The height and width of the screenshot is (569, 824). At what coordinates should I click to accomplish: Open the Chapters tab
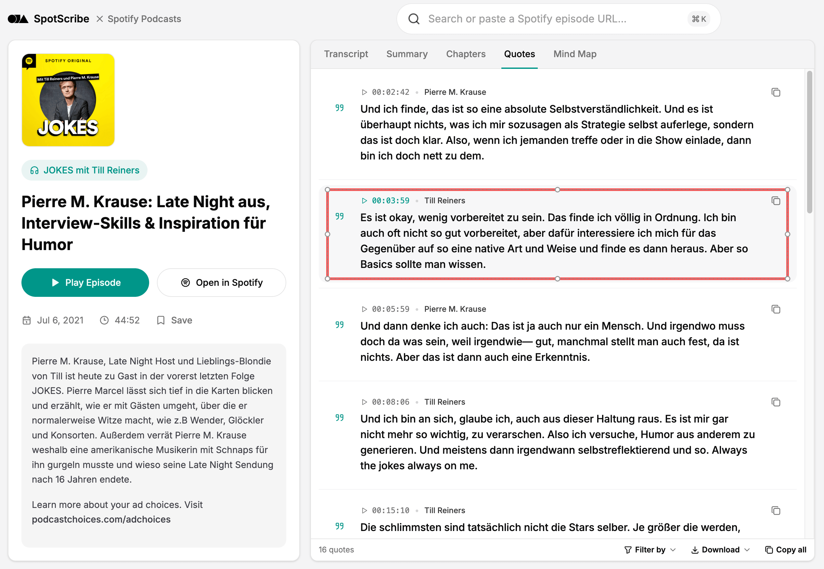click(x=466, y=54)
